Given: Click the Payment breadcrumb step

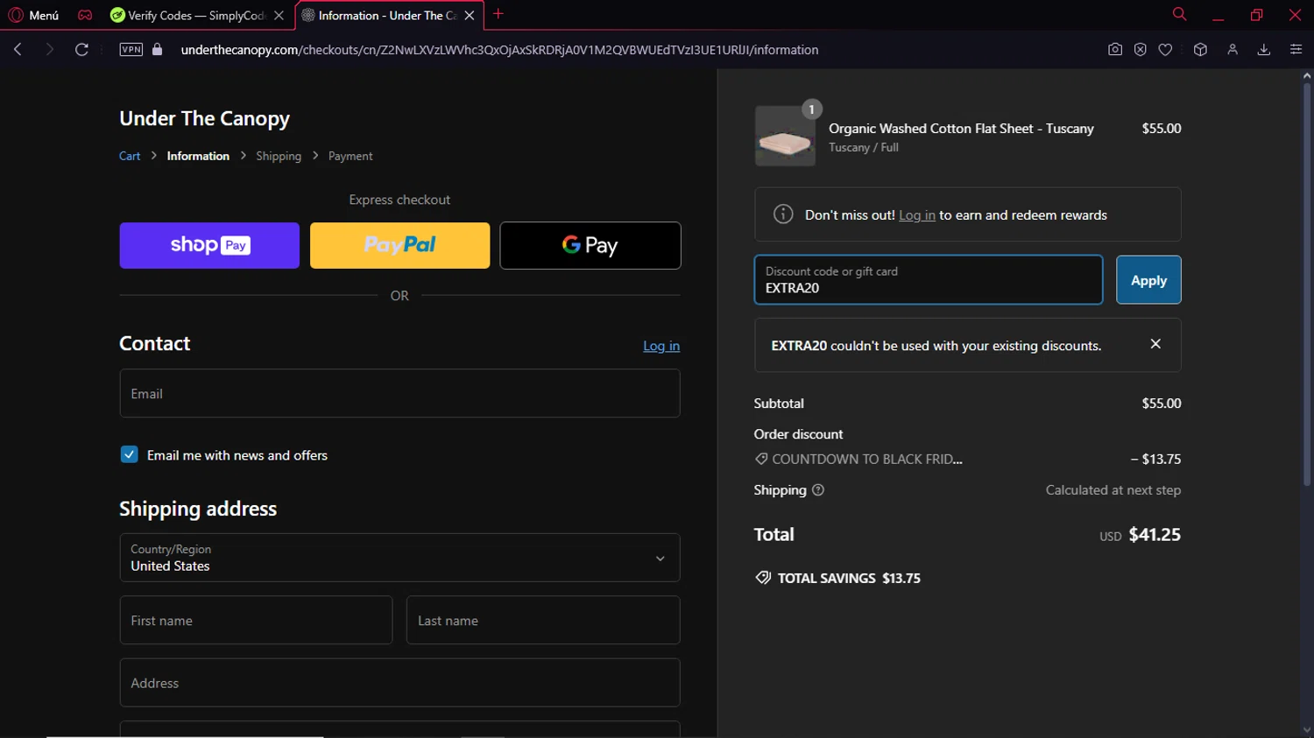Looking at the screenshot, I should 350,156.
